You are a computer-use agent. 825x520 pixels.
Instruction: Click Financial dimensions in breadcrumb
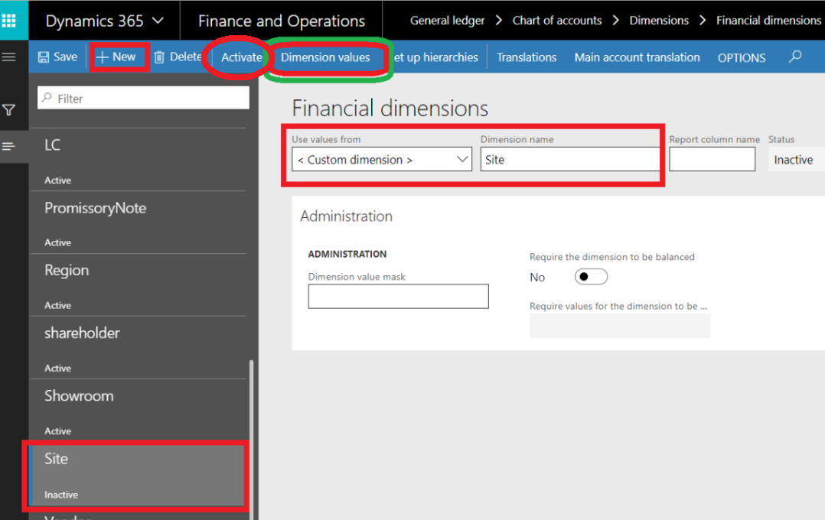point(768,21)
